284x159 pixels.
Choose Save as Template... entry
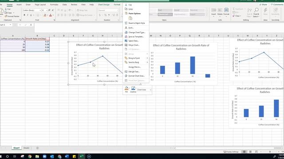(136, 37)
